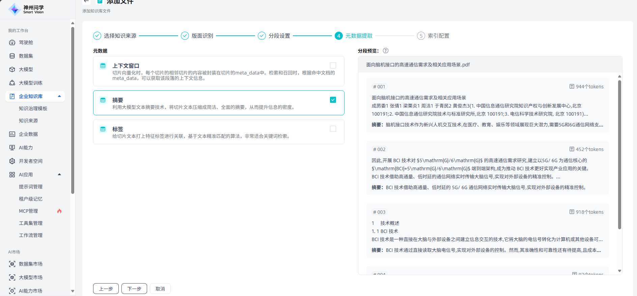637x296 pixels.
Task: Open the 数据集市场 icon
Action: pos(12,264)
